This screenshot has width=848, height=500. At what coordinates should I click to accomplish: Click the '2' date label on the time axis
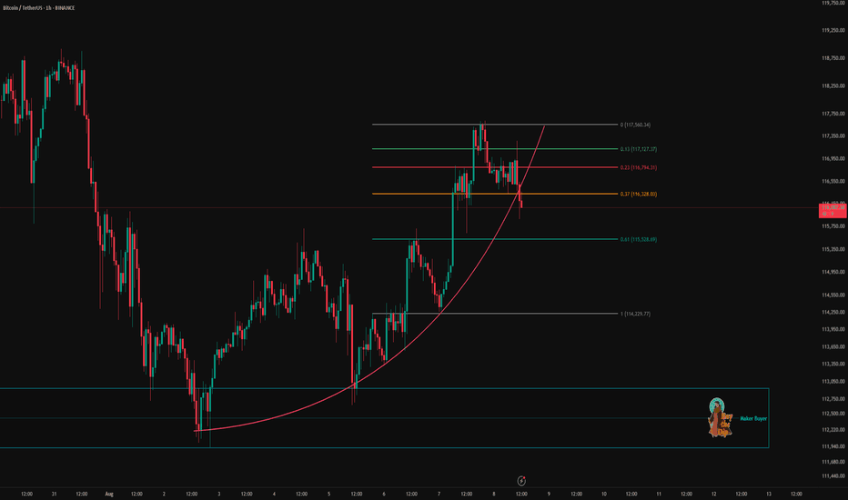(164, 494)
